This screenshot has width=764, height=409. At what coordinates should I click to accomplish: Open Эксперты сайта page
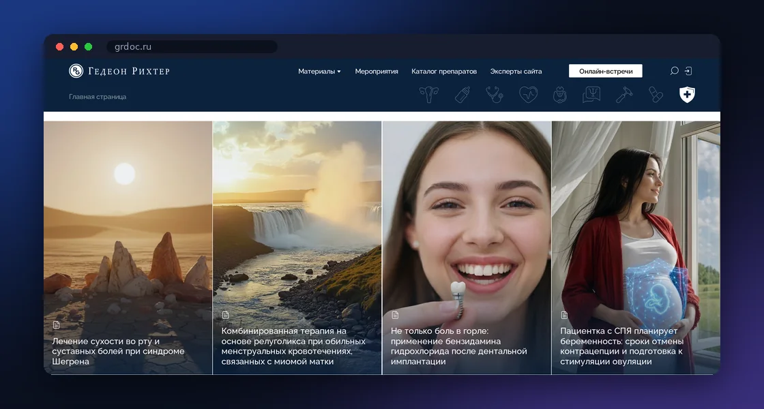(516, 71)
